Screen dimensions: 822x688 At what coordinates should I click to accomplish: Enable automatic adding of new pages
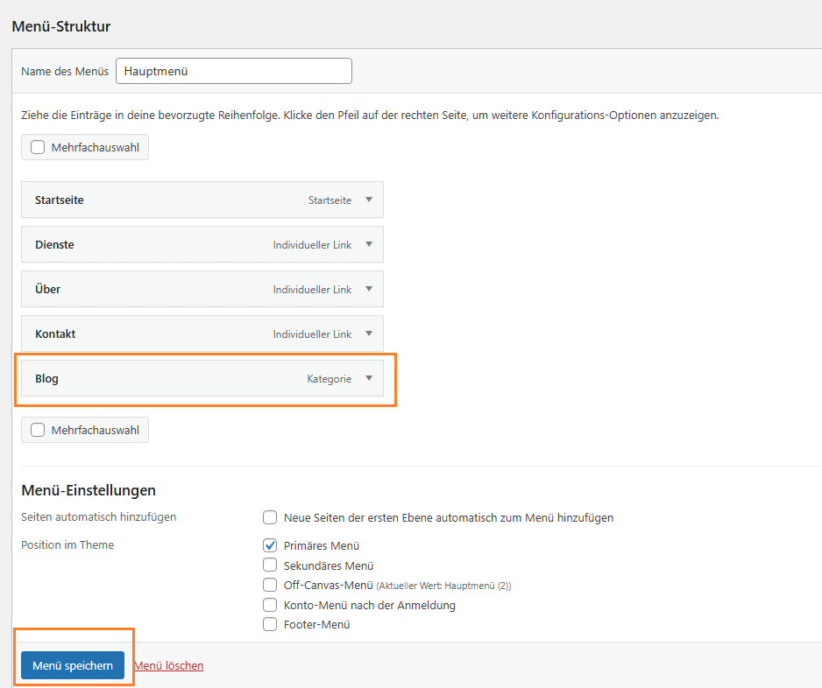(270, 517)
